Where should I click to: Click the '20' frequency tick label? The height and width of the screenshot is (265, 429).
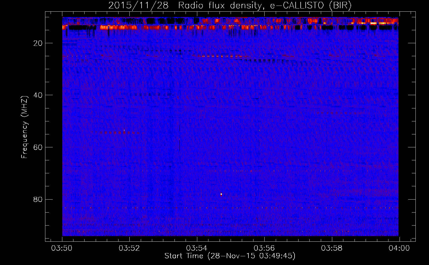38,43
